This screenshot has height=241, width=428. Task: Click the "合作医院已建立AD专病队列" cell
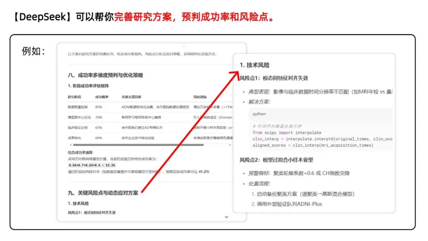(x=142, y=128)
